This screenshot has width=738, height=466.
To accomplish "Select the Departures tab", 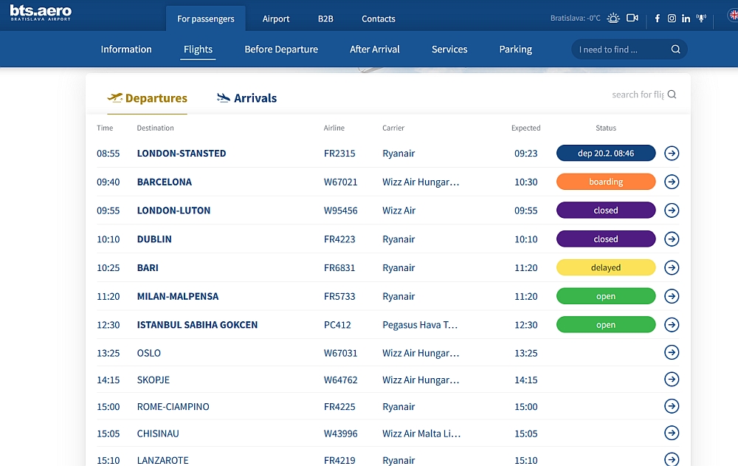I will point(148,98).
